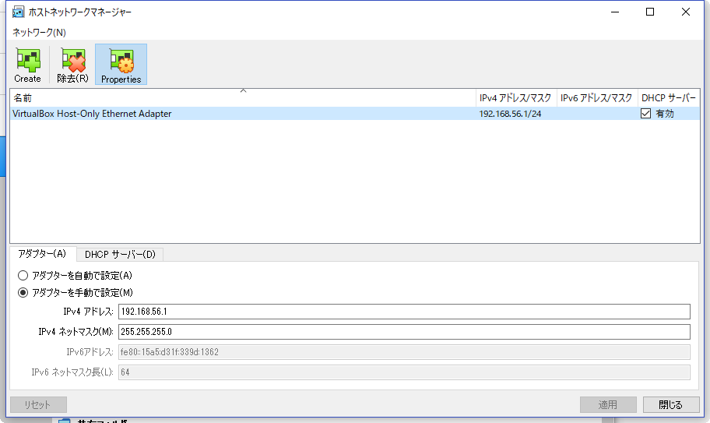Image resolution: width=710 pixels, height=423 pixels.
Task: Click the IPv4 アドレス input field
Action: pyautogui.click(x=404, y=312)
